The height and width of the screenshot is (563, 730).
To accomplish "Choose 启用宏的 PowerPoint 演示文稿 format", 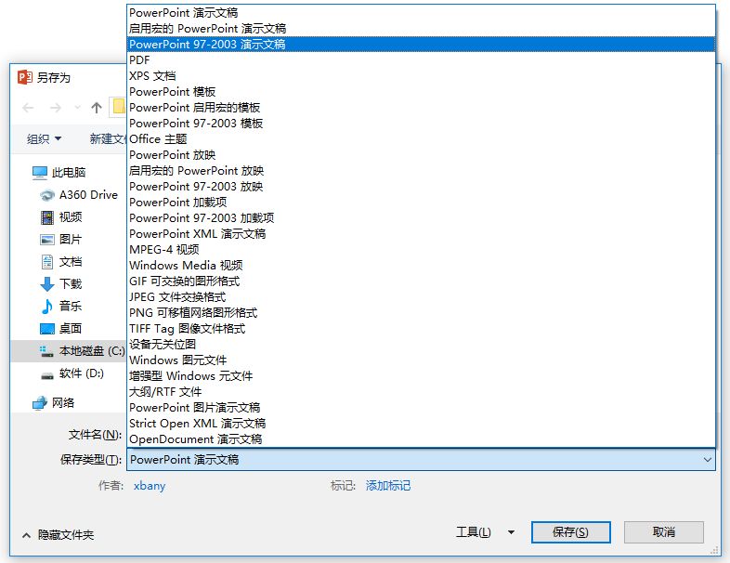I will pos(421,29).
